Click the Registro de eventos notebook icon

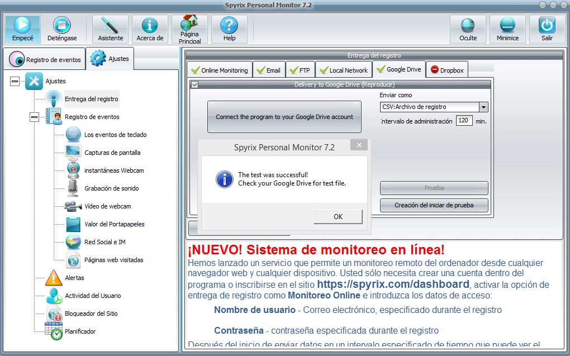[54, 117]
